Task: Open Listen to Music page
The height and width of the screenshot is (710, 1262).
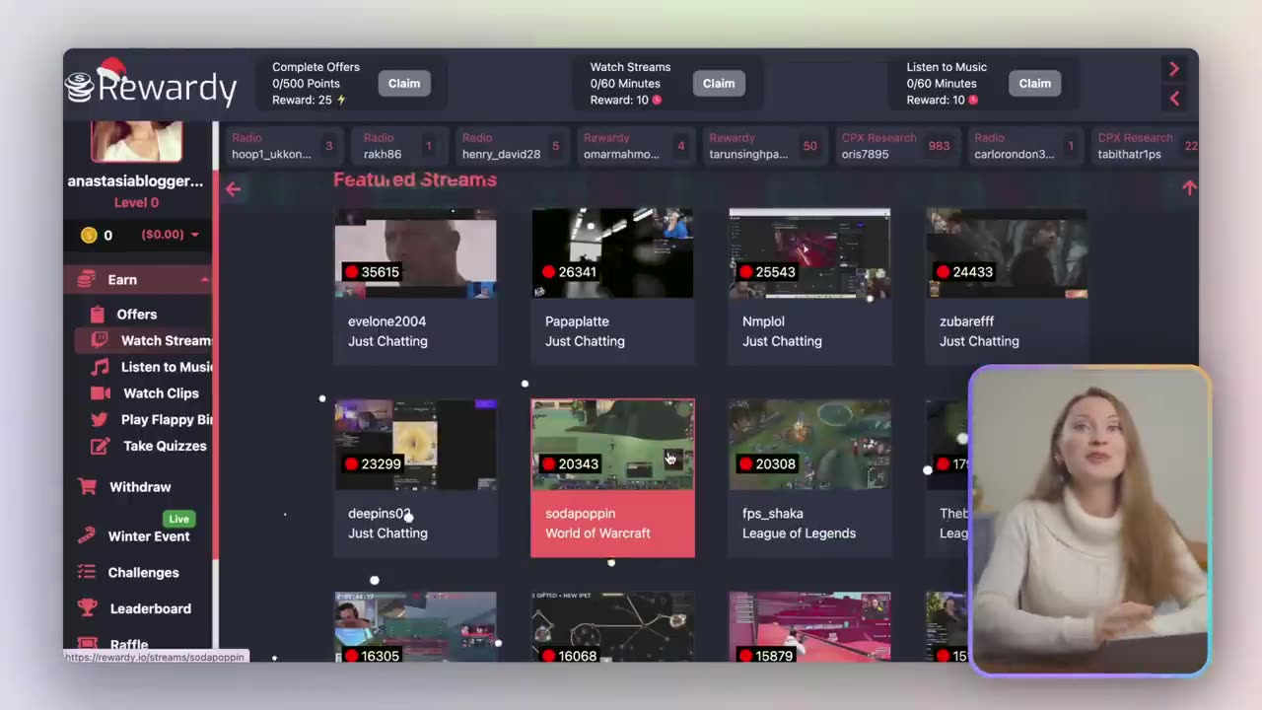Action: coord(167,367)
